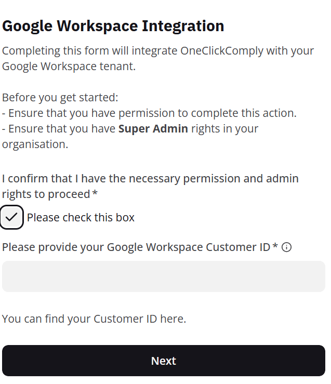Uncheck the permission confirmation checkbox

point(11,217)
